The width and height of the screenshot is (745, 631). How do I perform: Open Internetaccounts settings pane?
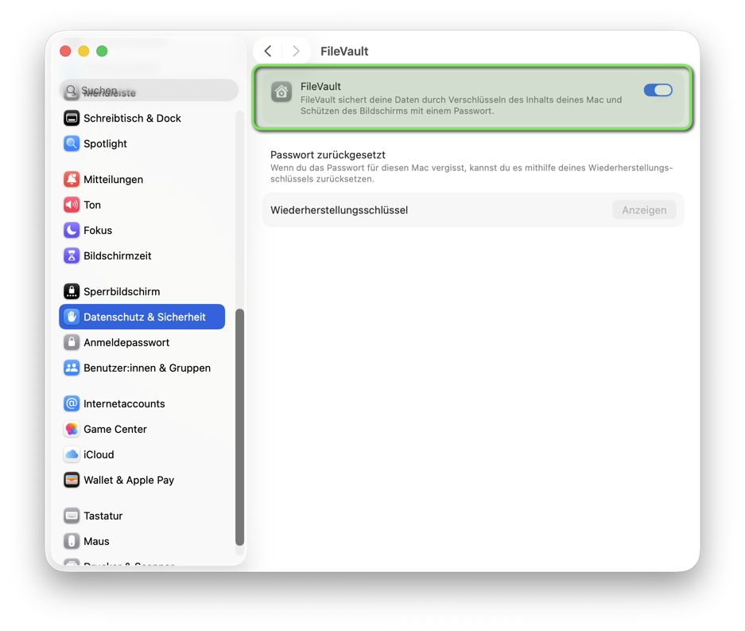124,403
